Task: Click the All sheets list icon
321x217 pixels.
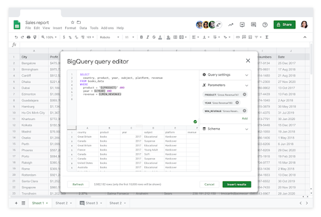Action: [x=24, y=203]
